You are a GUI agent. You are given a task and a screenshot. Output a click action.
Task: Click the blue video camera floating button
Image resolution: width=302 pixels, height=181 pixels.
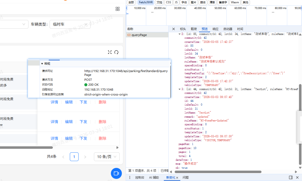[116, 173]
